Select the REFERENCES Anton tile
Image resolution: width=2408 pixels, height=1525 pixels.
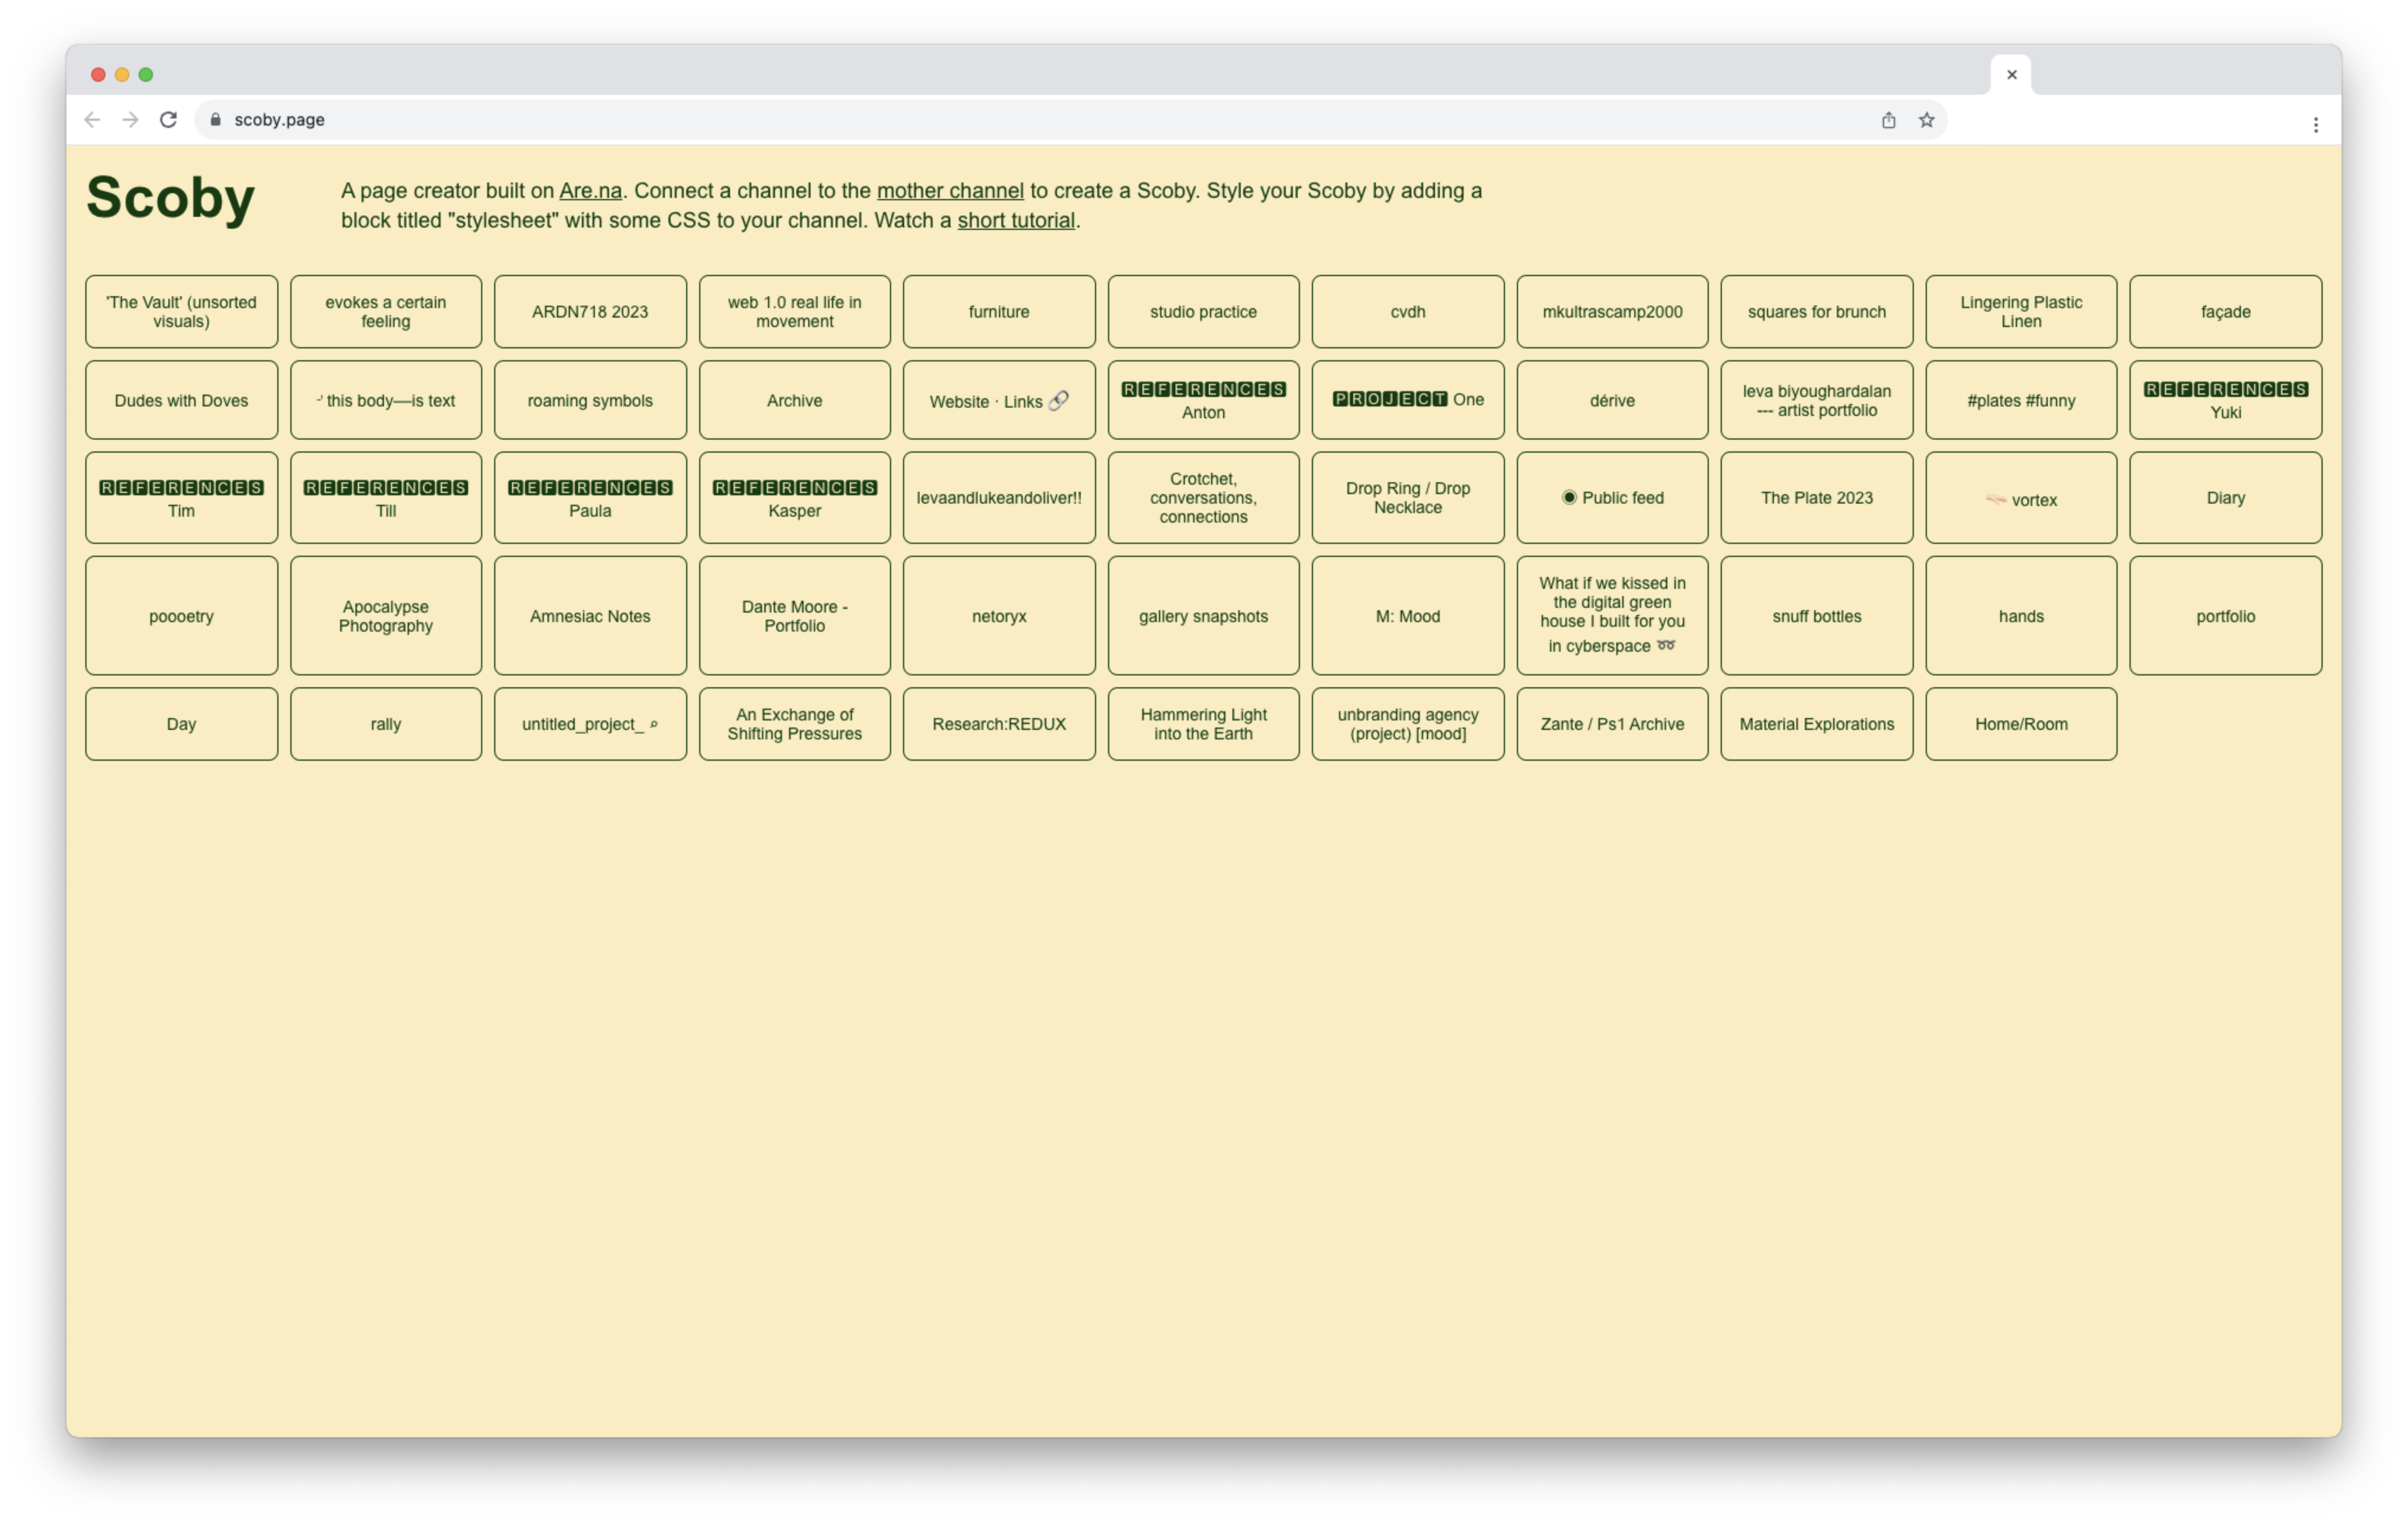(x=1202, y=401)
